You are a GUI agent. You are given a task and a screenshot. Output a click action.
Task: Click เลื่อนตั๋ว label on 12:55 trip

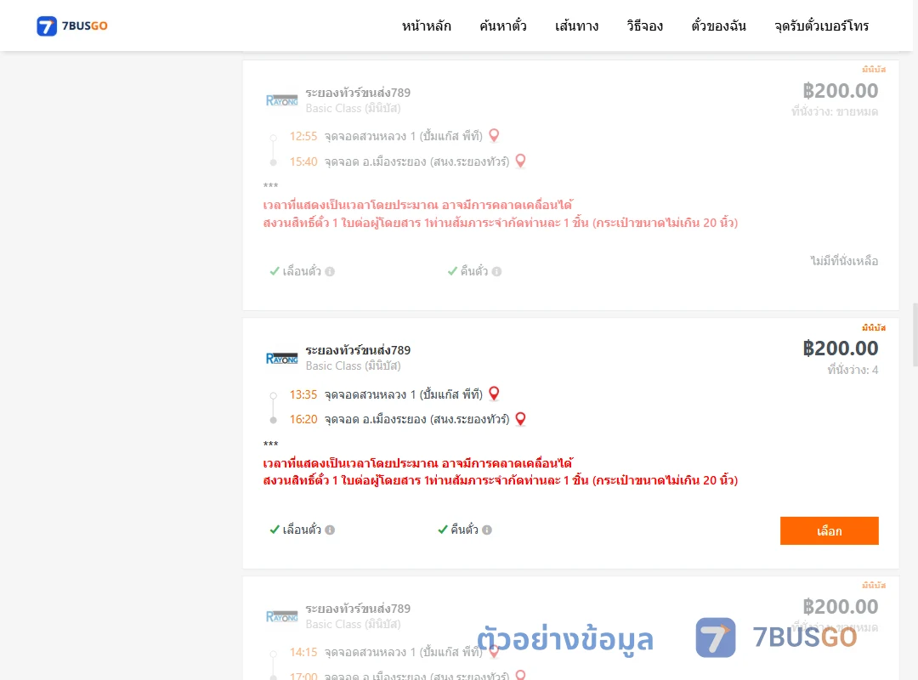pyautogui.click(x=302, y=271)
